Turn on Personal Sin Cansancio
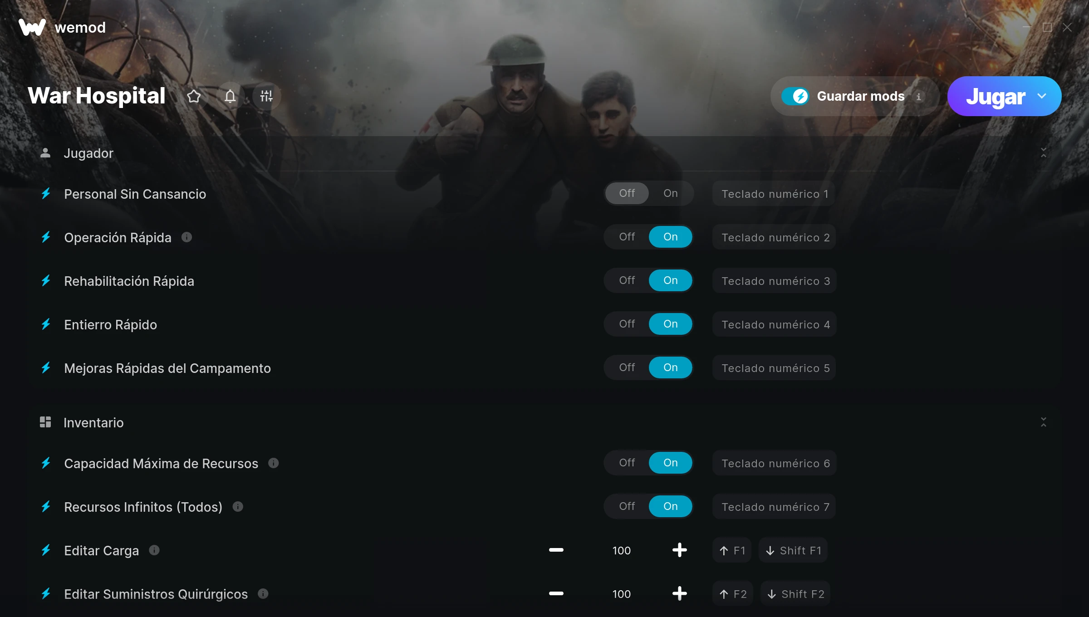The height and width of the screenshot is (617, 1089). click(x=670, y=193)
